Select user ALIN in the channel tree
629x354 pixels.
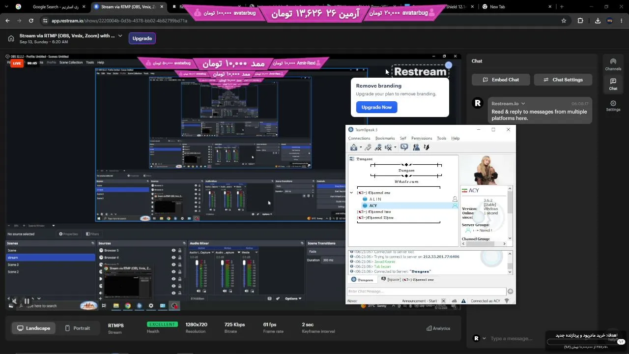(375, 199)
